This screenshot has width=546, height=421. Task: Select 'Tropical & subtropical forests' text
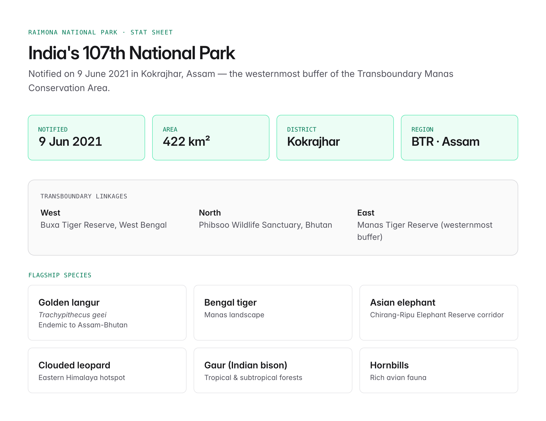pos(253,377)
